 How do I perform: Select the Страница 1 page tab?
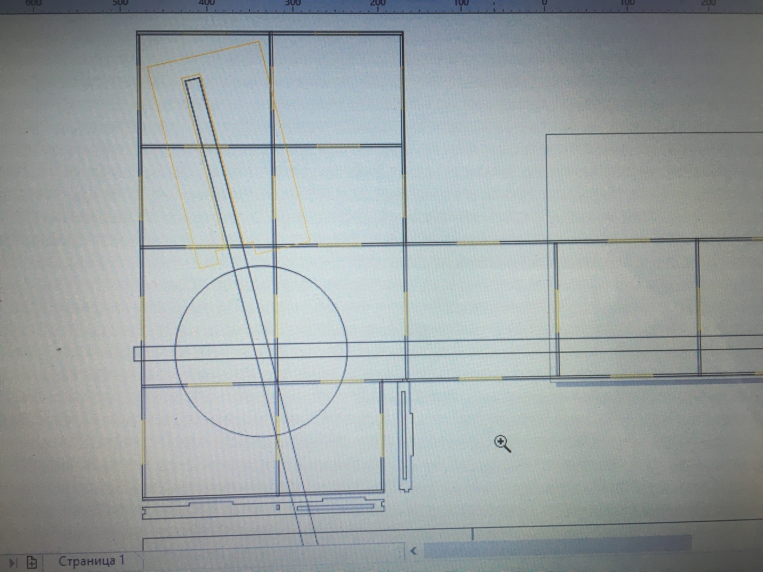[x=91, y=561]
